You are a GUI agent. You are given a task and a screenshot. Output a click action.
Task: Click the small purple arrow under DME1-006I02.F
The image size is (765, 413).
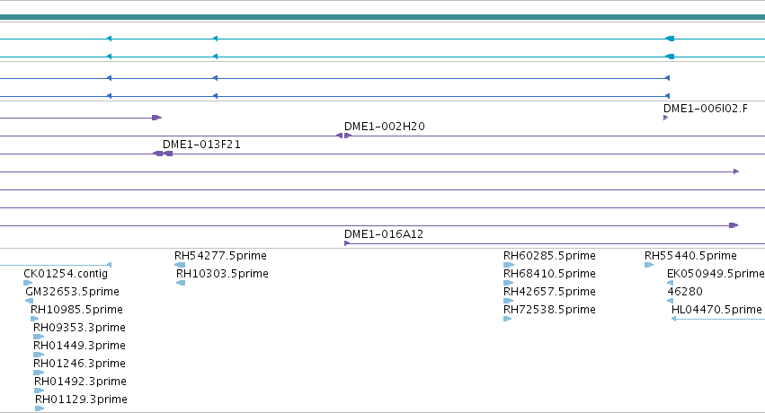[x=665, y=118]
